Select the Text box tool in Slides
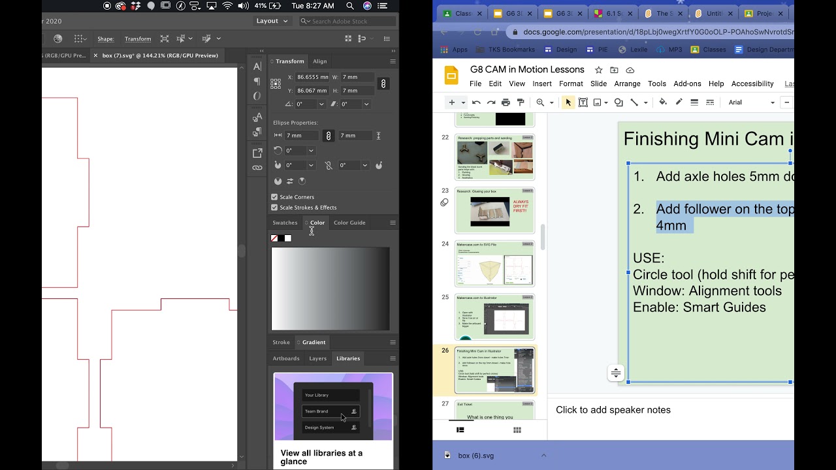 [583, 102]
